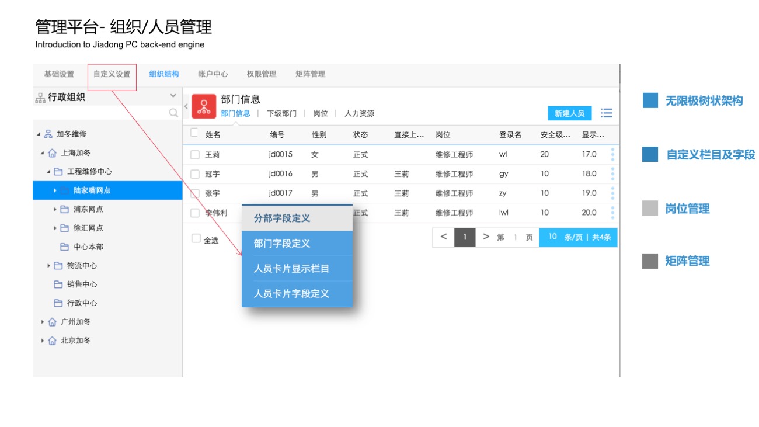Open the list view menu icon
Viewport: 759px width, 427px height.
tap(607, 113)
